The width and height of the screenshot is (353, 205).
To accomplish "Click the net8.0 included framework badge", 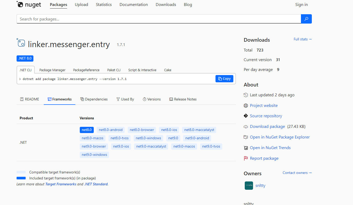I will point(87,130).
